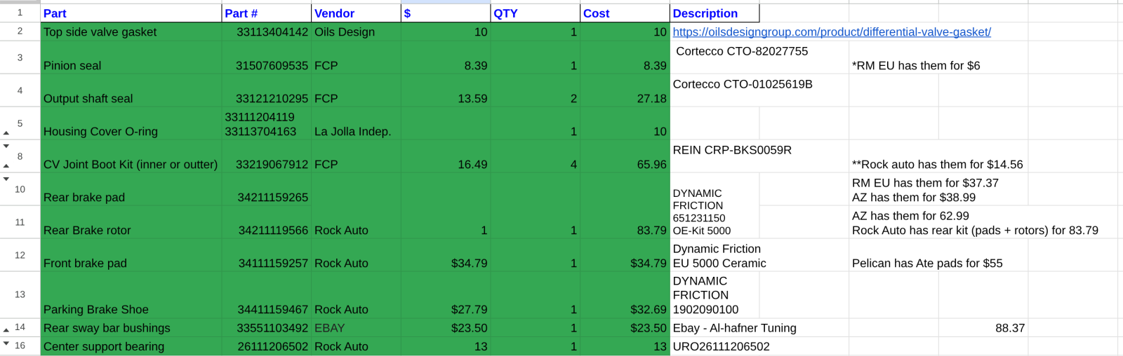Select the "Pinion seal" cell
The width and height of the screenshot is (1123, 356).
131,57
